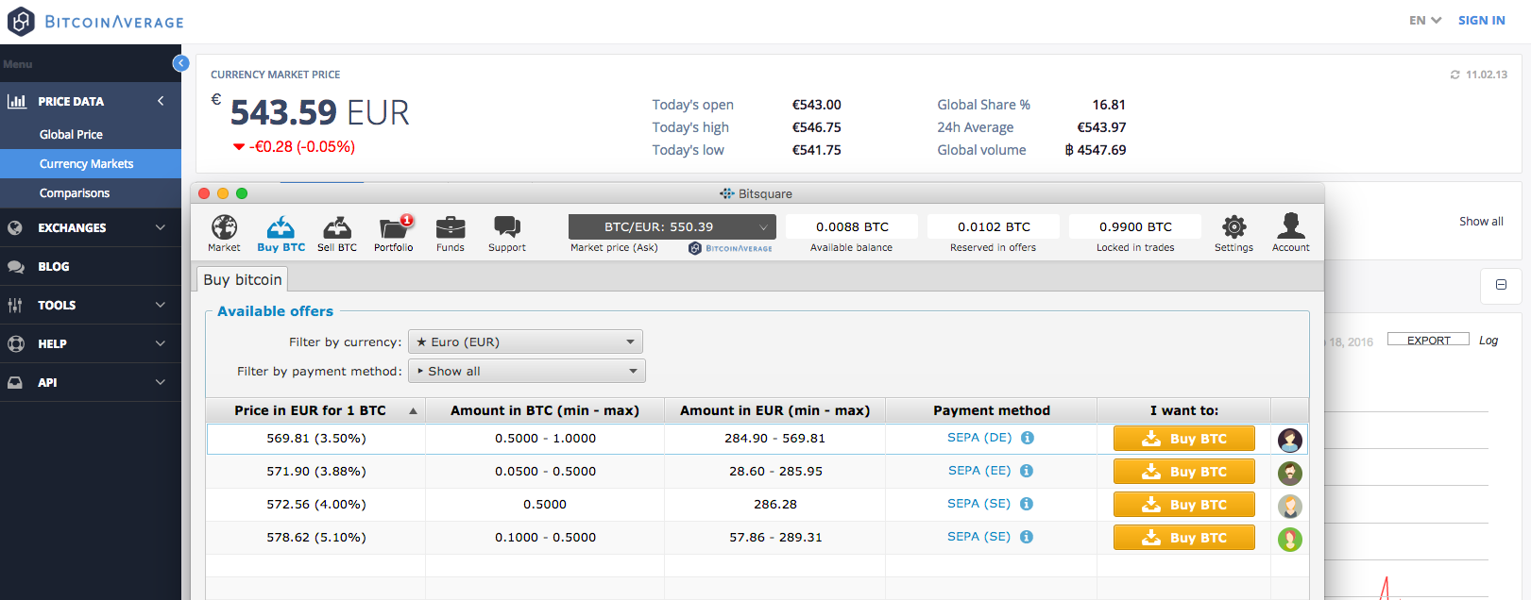
Task: Open the Market view in Bitsquare
Action: pos(224,233)
